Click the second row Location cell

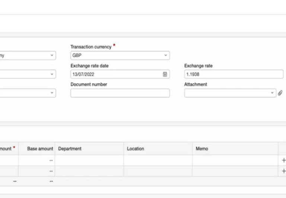coord(158,171)
